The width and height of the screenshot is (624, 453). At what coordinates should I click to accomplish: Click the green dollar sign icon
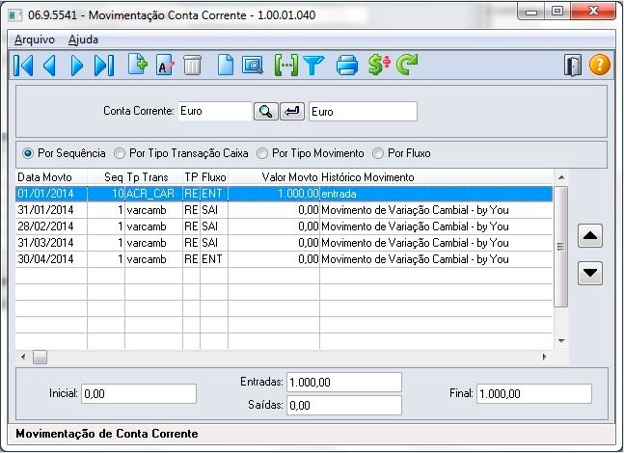pos(379,66)
